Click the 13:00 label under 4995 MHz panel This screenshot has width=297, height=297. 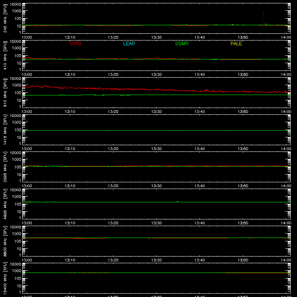click(x=27, y=223)
